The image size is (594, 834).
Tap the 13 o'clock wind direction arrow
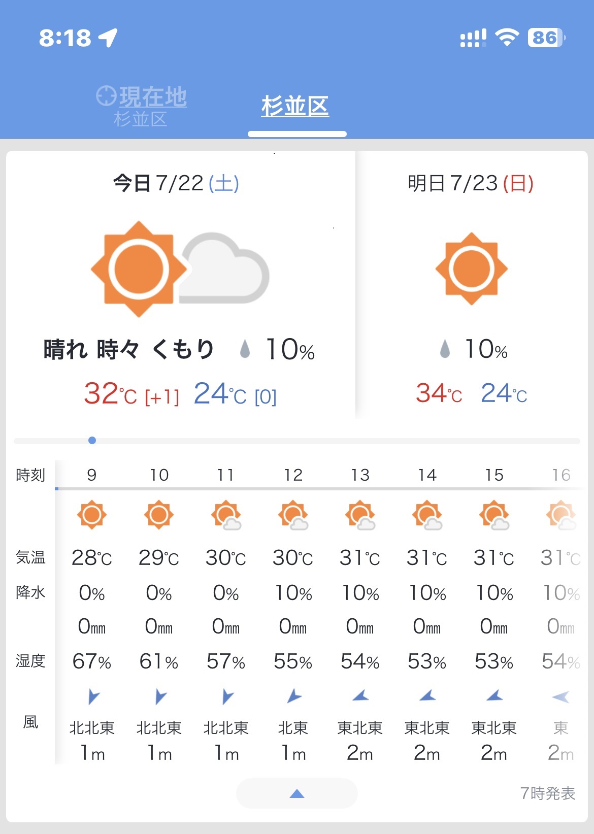point(360,696)
